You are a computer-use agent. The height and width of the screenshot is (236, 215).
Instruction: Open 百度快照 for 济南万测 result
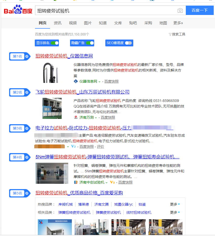pos(108,117)
